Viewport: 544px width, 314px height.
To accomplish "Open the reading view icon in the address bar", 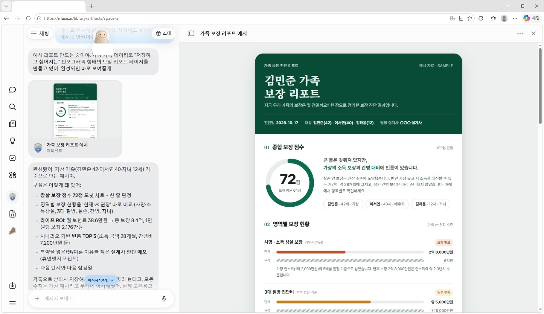I will click(461, 18).
